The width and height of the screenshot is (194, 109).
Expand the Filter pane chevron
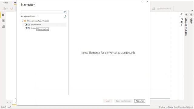click(181, 14)
